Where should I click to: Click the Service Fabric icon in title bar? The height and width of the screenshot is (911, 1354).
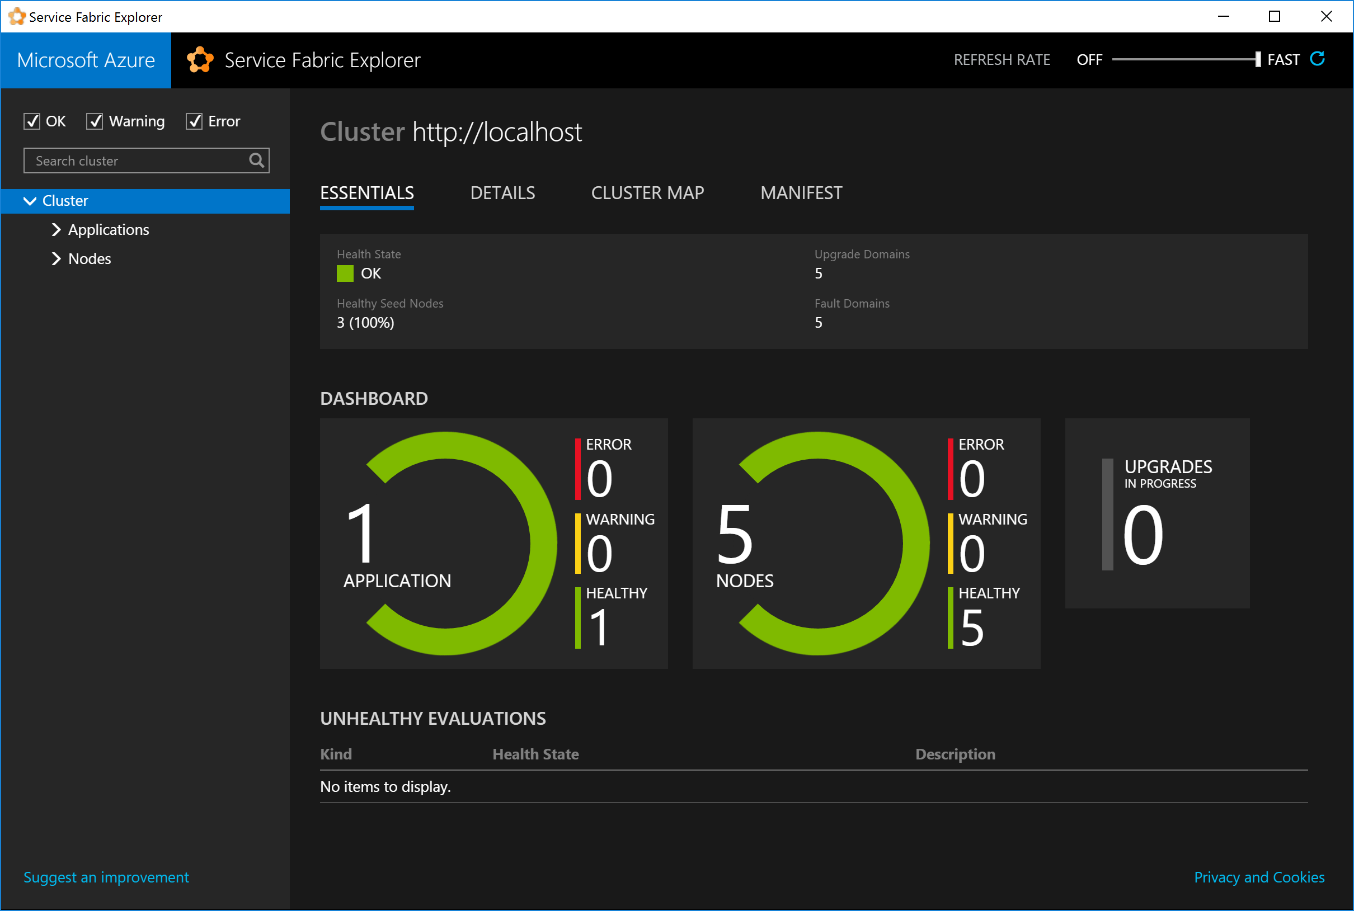tap(16, 16)
